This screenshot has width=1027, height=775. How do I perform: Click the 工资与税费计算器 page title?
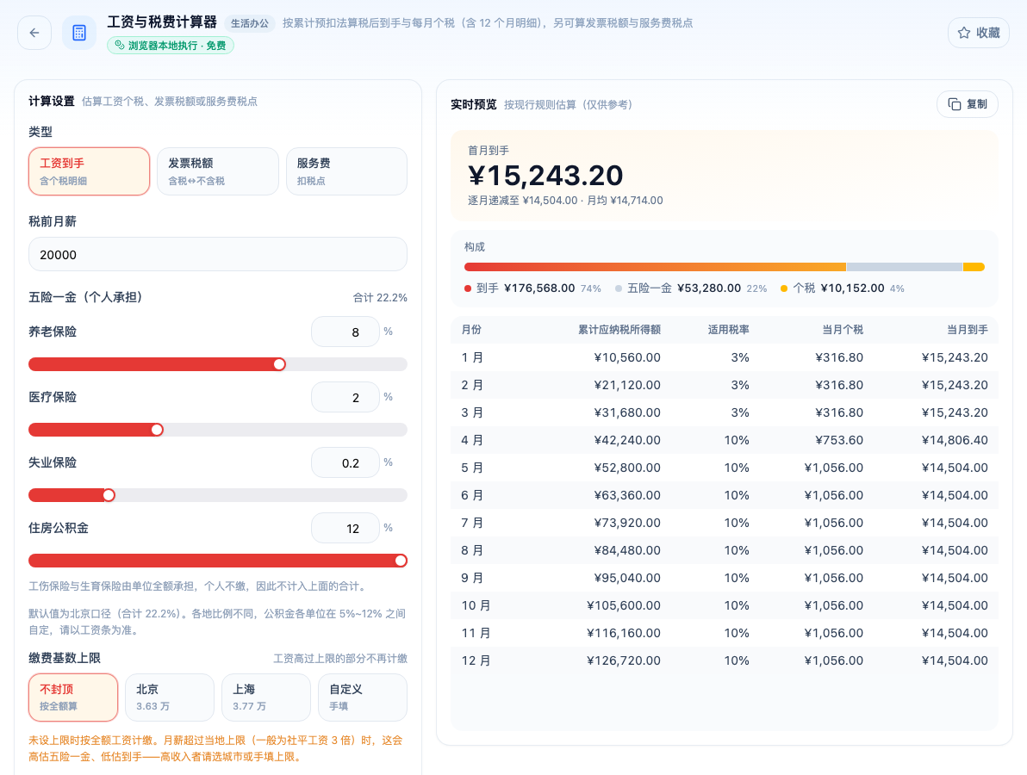[162, 22]
